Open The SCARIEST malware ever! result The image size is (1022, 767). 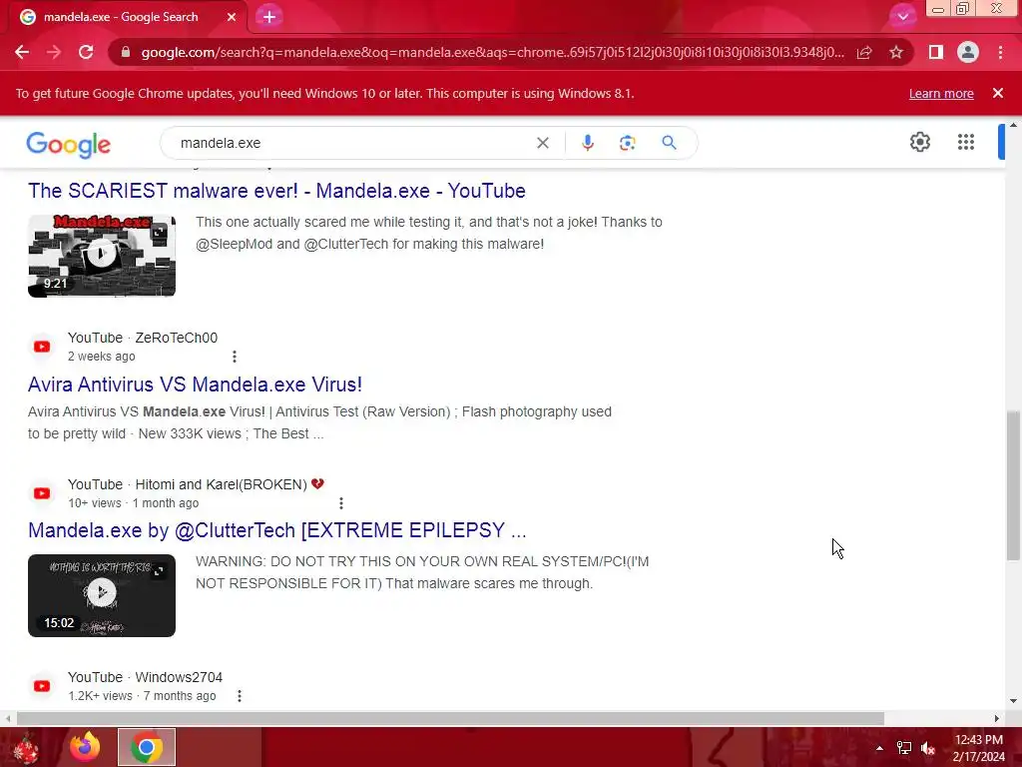coord(277,191)
